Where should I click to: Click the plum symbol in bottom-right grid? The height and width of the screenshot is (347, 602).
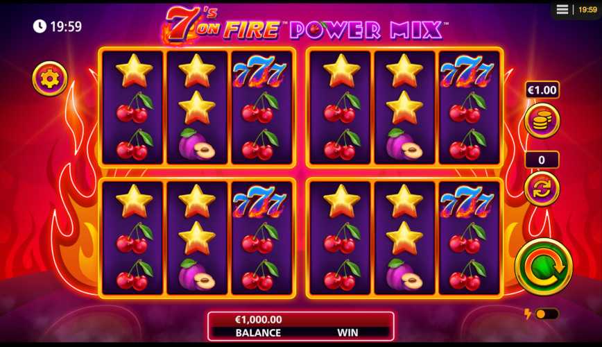pos(404,274)
